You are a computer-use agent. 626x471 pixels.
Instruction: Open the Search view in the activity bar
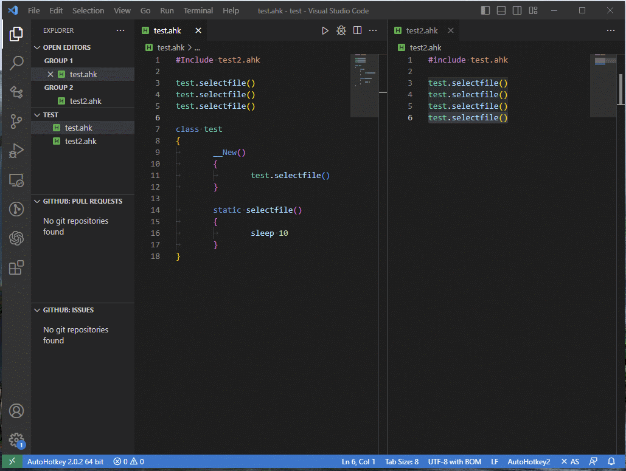tap(16, 63)
